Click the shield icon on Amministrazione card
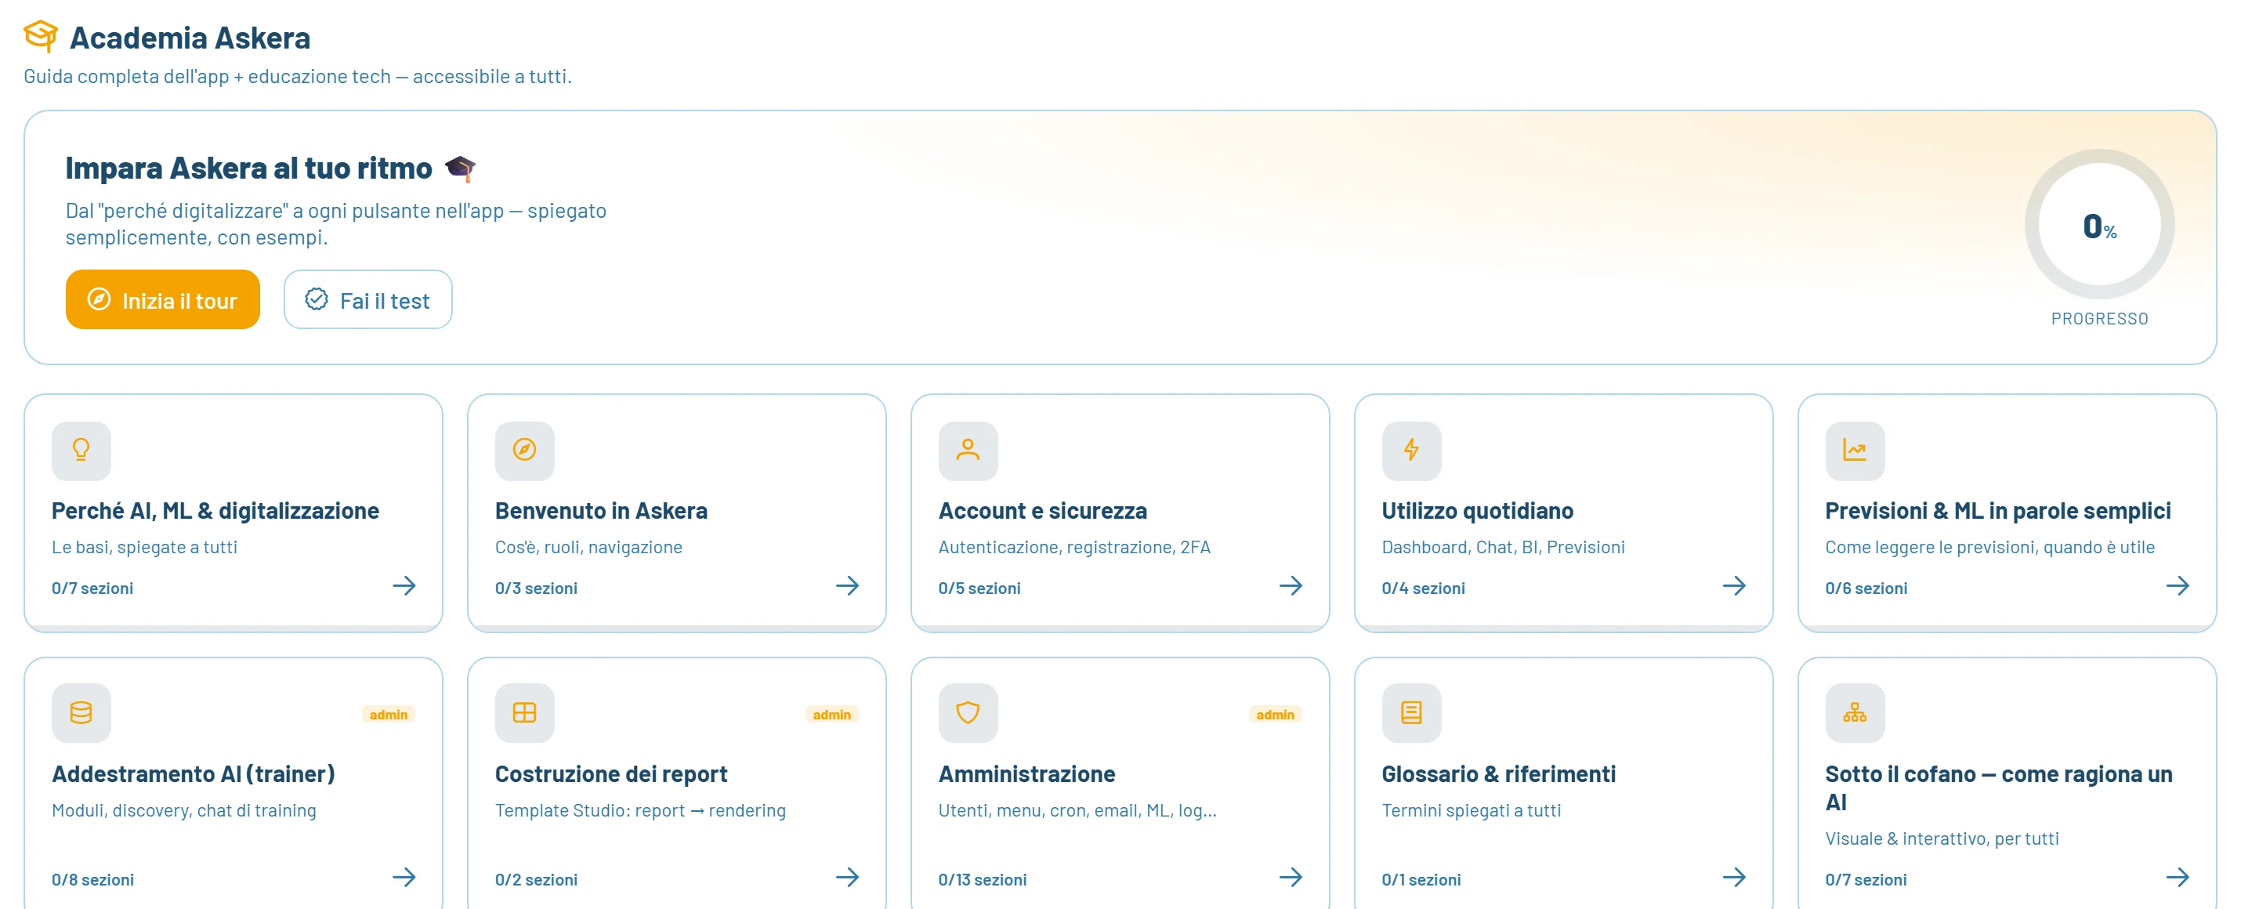This screenshot has width=2241, height=909. 968,713
